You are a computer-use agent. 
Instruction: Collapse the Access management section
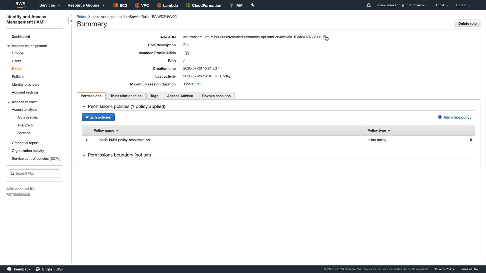[x=9, y=46]
